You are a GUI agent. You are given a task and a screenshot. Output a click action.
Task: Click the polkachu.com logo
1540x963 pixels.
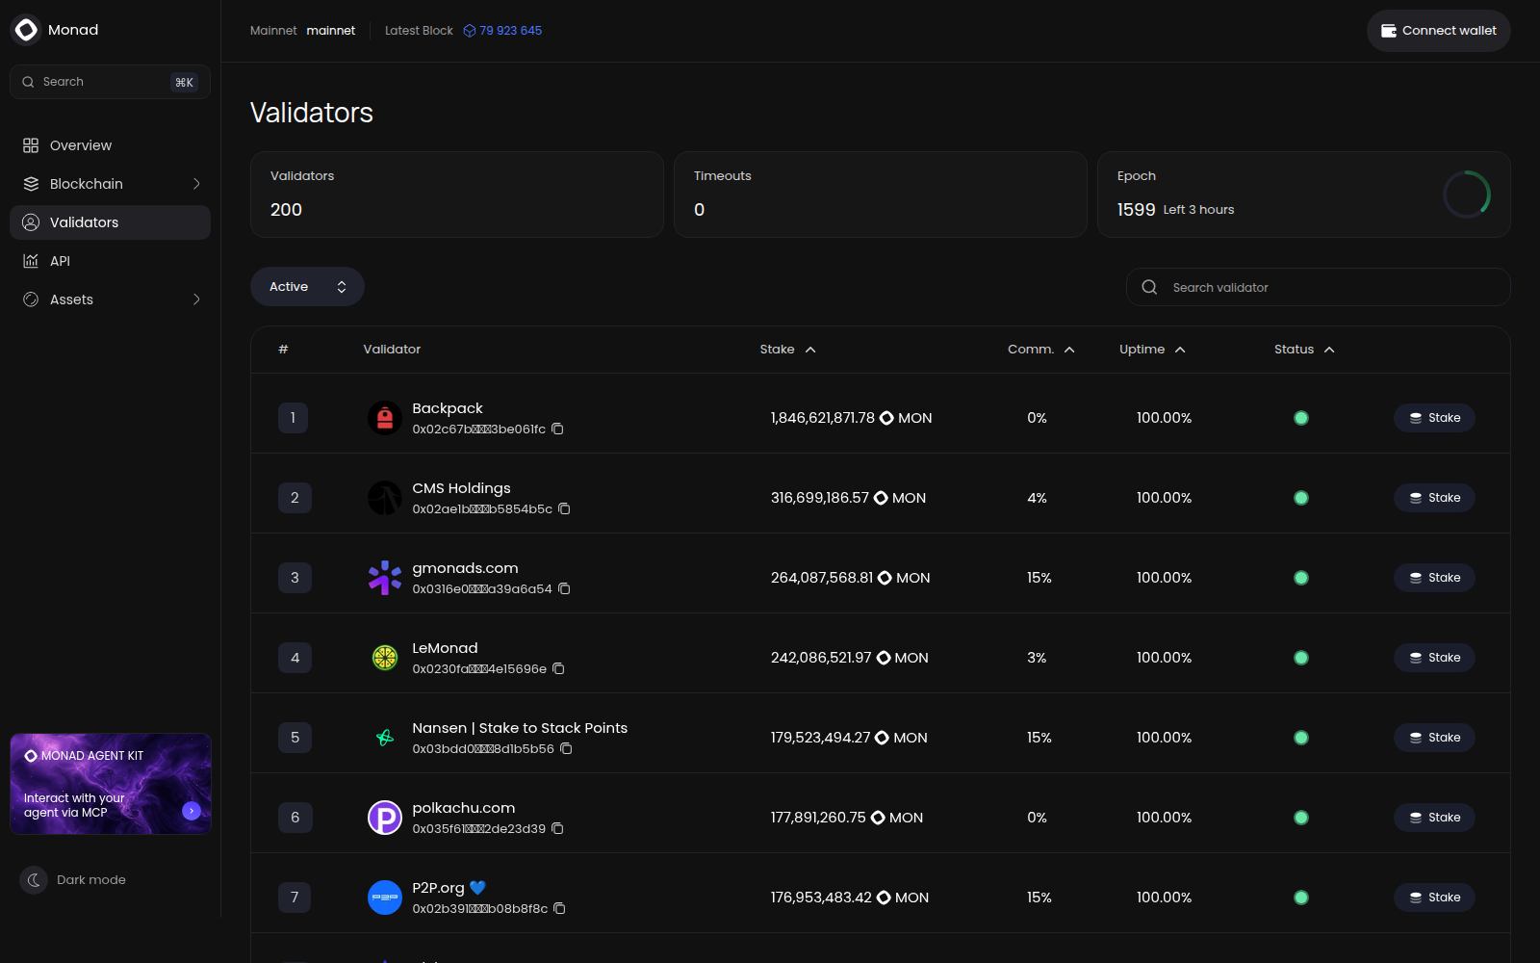(385, 818)
